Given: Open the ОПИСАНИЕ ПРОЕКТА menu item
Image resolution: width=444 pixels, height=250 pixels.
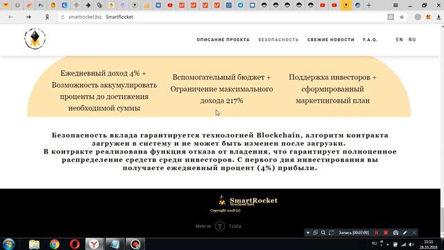Looking at the screenshot, I should [223, 40].
